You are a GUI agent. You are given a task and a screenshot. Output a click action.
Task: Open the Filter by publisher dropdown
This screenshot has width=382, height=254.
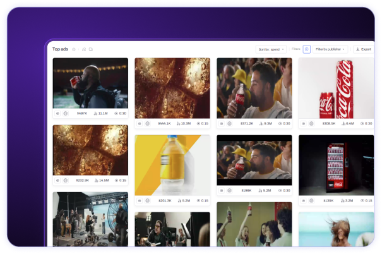(330, 49)
